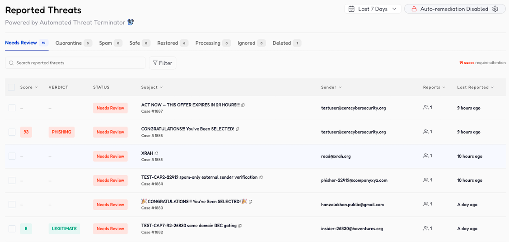
Task: Click Auto-remediation Disabled button
Action: pyautogui.click(x=454, y=9)
